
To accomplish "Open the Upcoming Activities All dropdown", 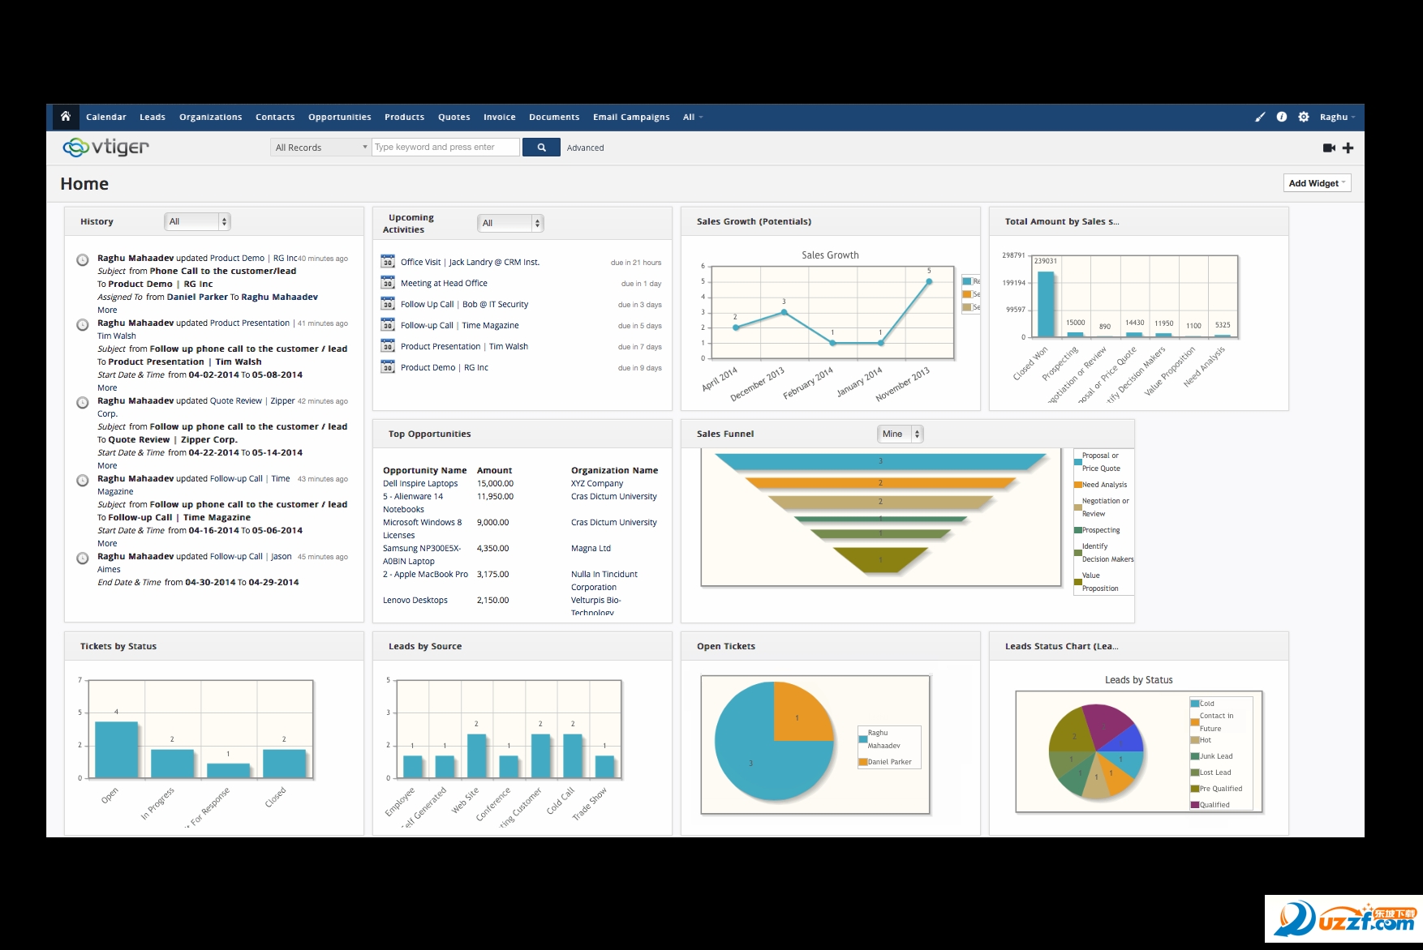I will [510, 223].
